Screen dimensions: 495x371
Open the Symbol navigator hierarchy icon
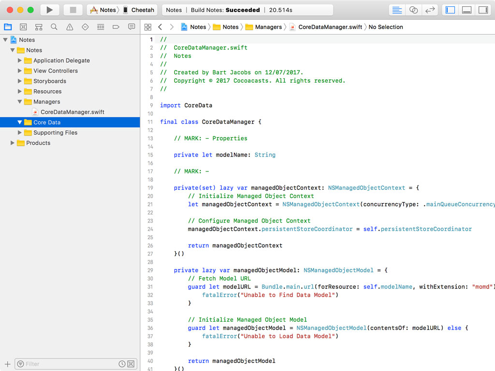click(x=39, y=27)
